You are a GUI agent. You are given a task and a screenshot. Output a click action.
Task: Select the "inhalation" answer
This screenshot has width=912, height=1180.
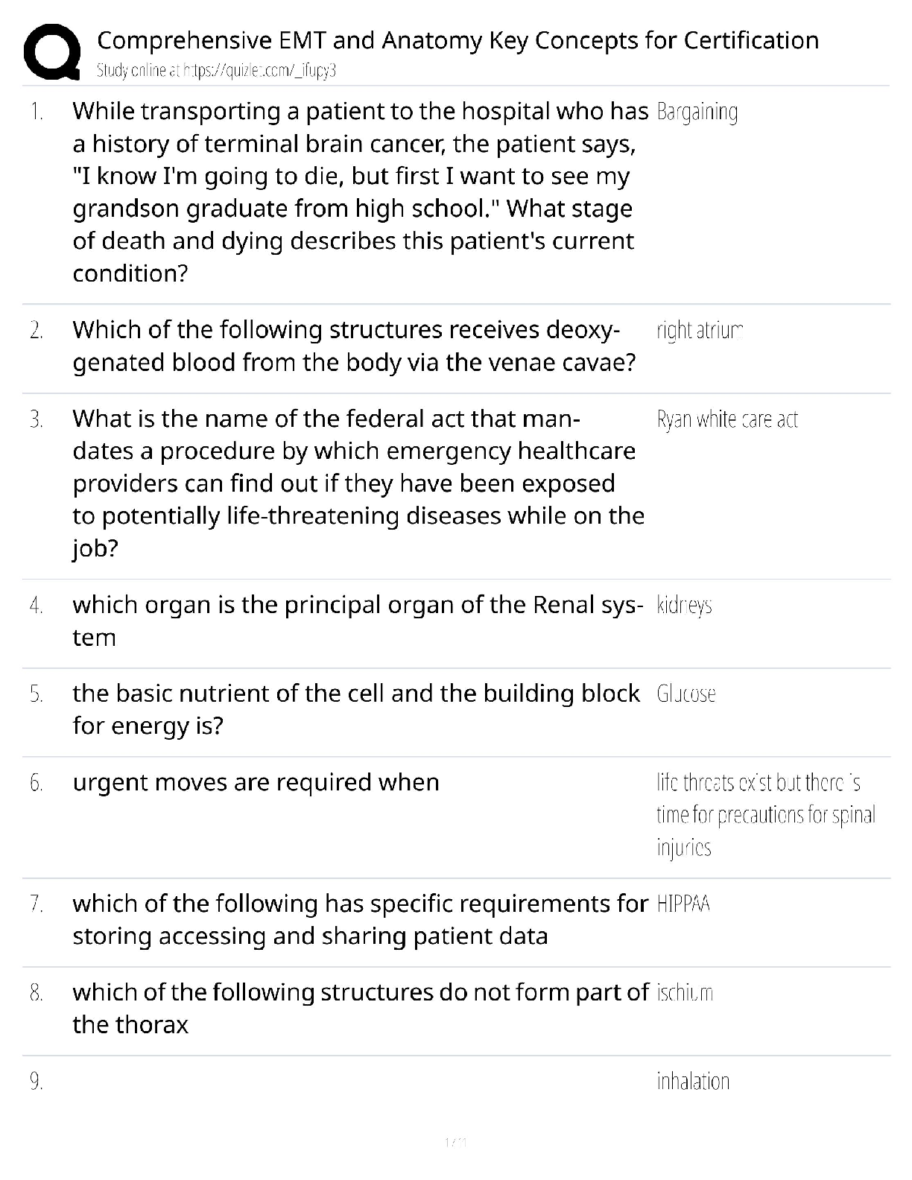pyautogui.click(x=693, y=1082)
